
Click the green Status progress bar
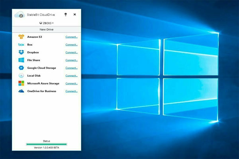47,144
